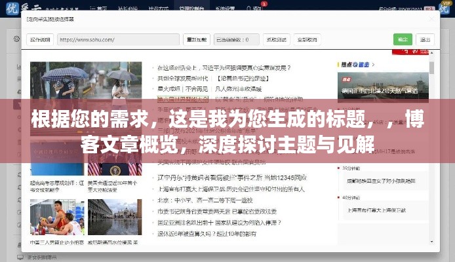Click the 全部取消 button
This screenshot has width=455, height=262.
click(307, 39)
